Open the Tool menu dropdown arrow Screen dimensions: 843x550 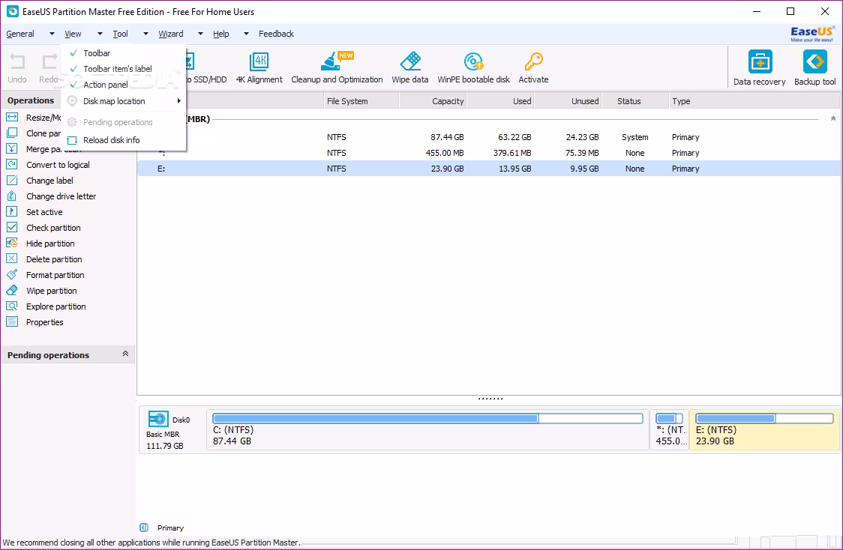(x=145, y=34)
